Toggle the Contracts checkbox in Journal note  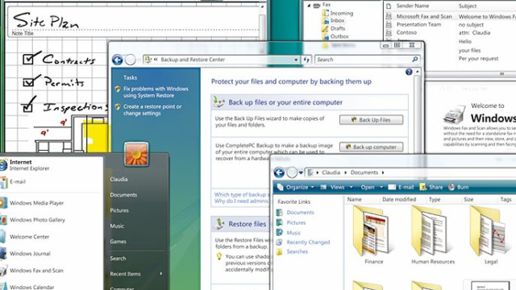click(x=28, y=59)
